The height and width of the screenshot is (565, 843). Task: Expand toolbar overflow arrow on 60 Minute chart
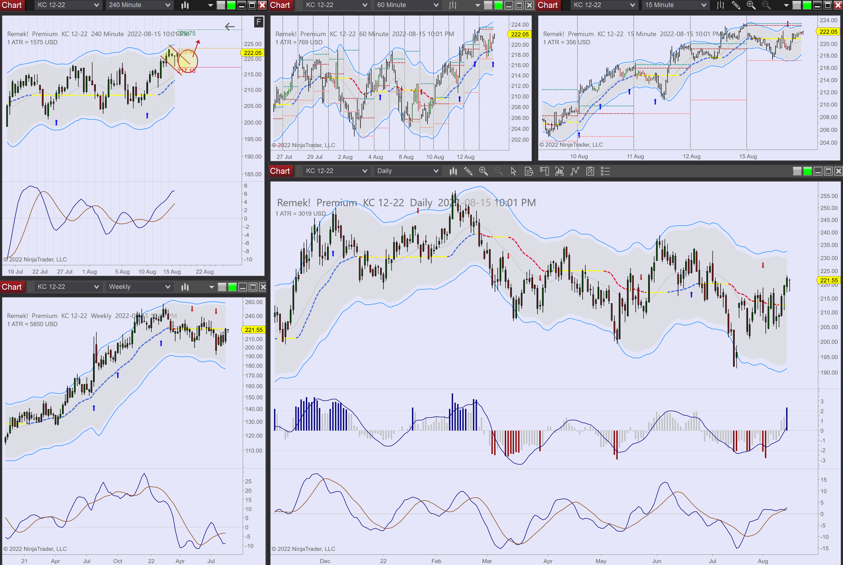[x=477, y=5]
